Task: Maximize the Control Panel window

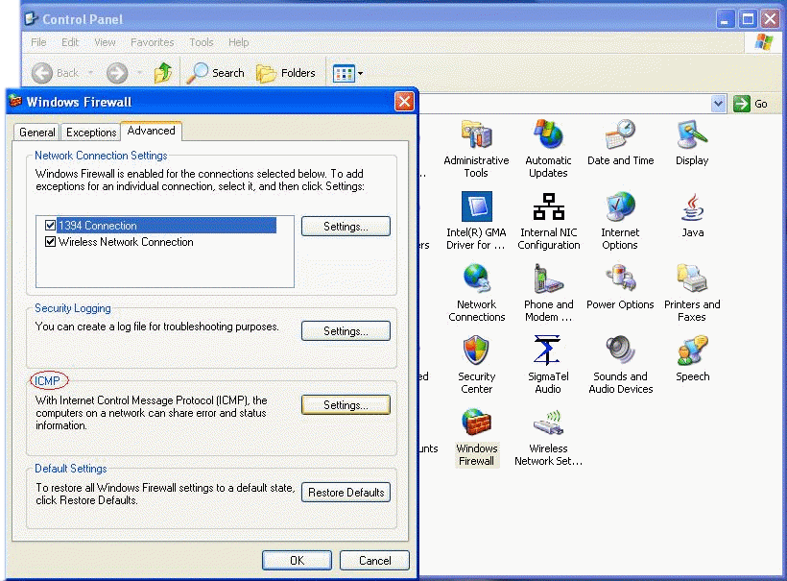Action: click(x=748, y=19)
